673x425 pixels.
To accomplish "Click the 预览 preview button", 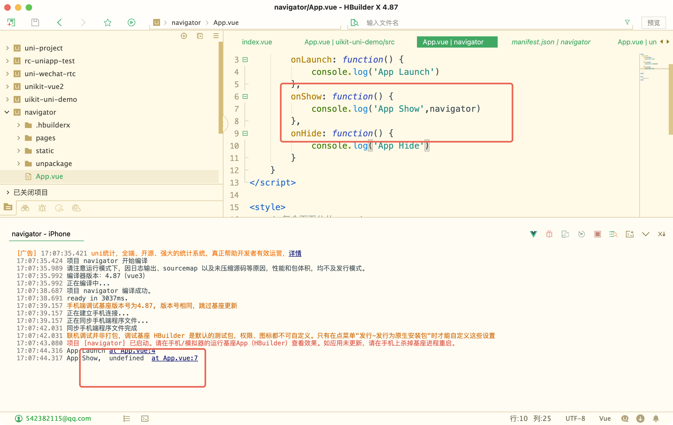I will (x=653, y=23).
